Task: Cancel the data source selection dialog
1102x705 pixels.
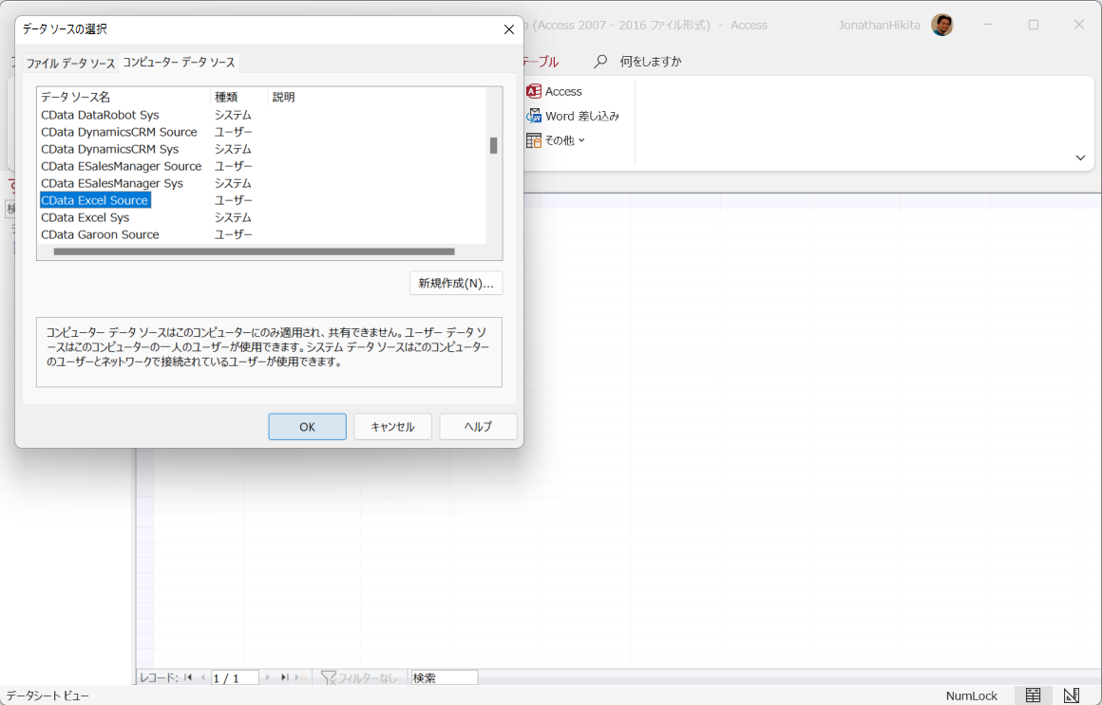Action: coord(392,426)
